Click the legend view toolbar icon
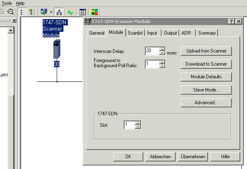The width and height of the screenshot is (247, 169). tap(33, 12)
